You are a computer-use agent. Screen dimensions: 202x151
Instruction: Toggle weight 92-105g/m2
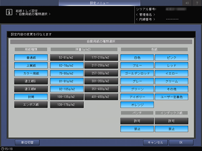pos(67,89)
